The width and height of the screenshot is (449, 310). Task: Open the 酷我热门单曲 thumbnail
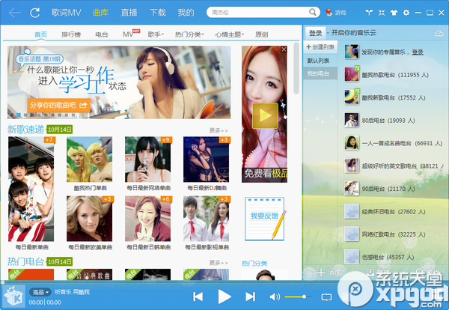pos(89,159)
